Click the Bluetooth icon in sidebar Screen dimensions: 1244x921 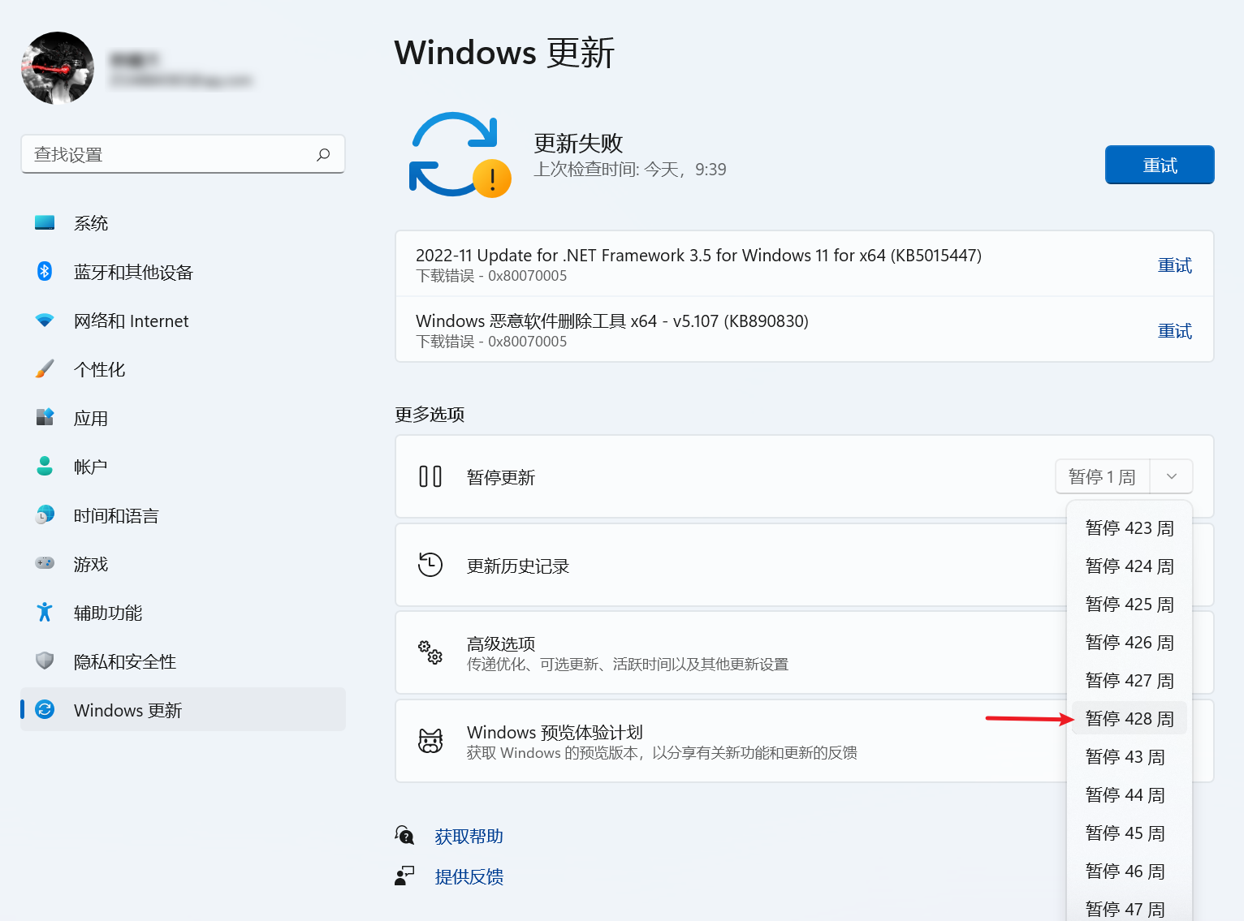pos(45,272)
